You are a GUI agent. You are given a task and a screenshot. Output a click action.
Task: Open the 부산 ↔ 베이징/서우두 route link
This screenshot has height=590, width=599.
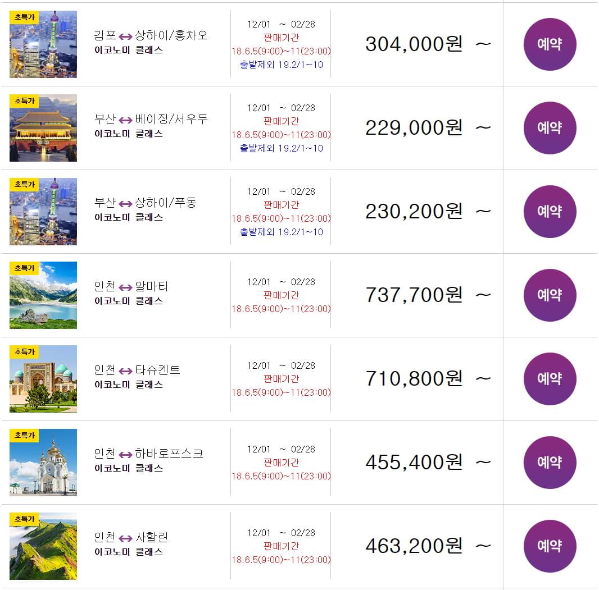tap(151, 119)
